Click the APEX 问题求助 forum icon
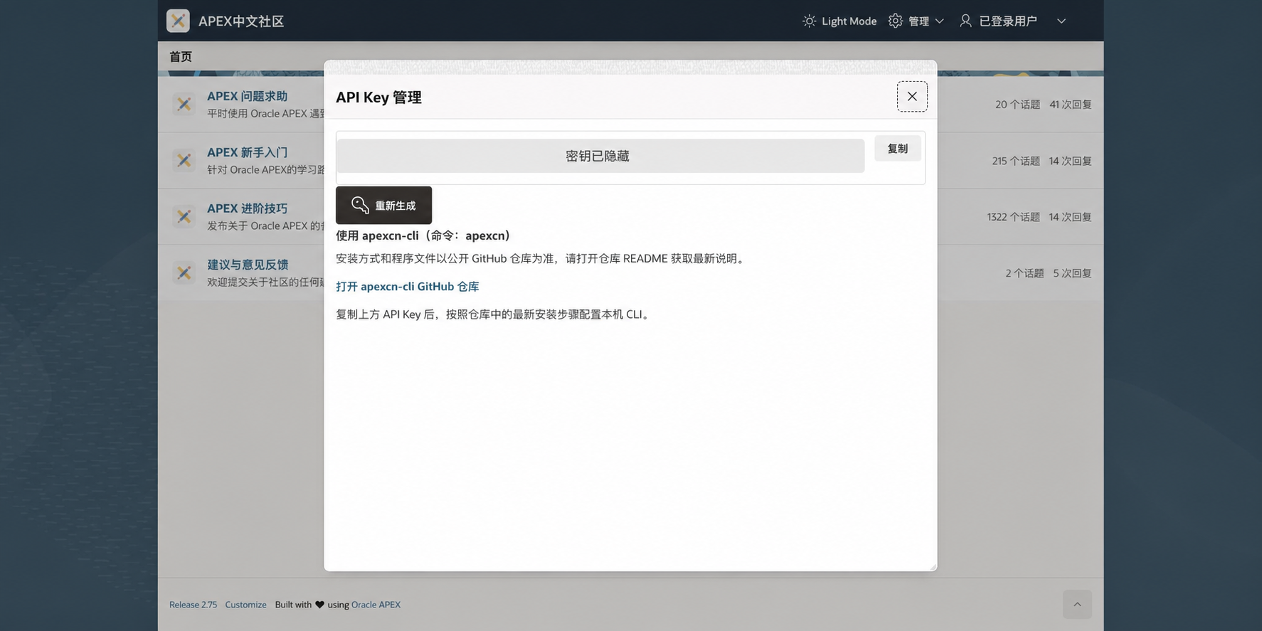The height and width of the screenshot is (631, 1262). pyautogui.click(x=184, y=104)
